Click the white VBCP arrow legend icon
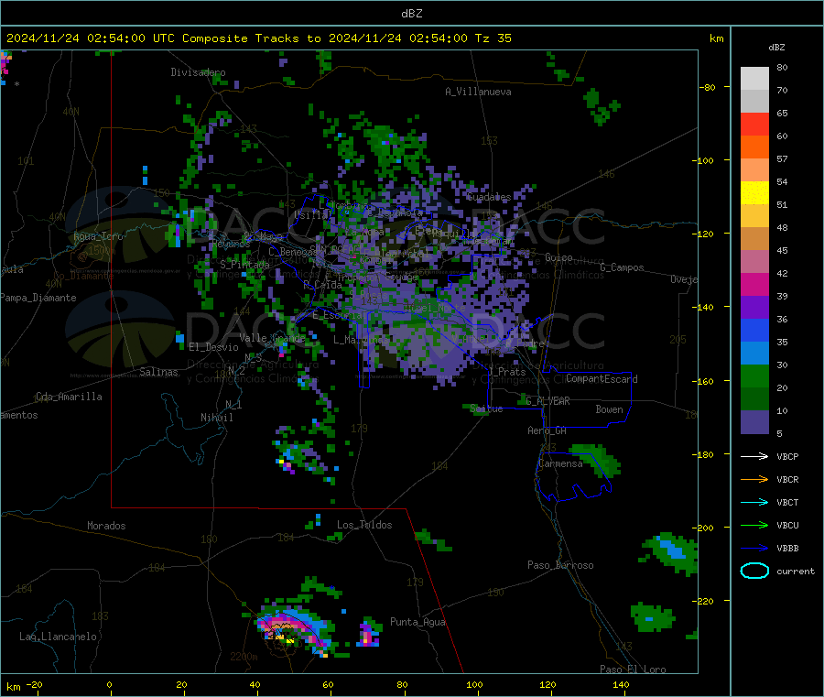This screenshot has width=824, height=697. (754, 456)
